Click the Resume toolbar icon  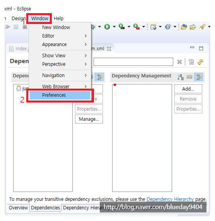[7, 27]
